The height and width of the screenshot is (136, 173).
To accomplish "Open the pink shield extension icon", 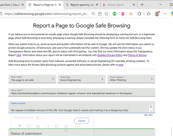I will [x=123, y=14].
